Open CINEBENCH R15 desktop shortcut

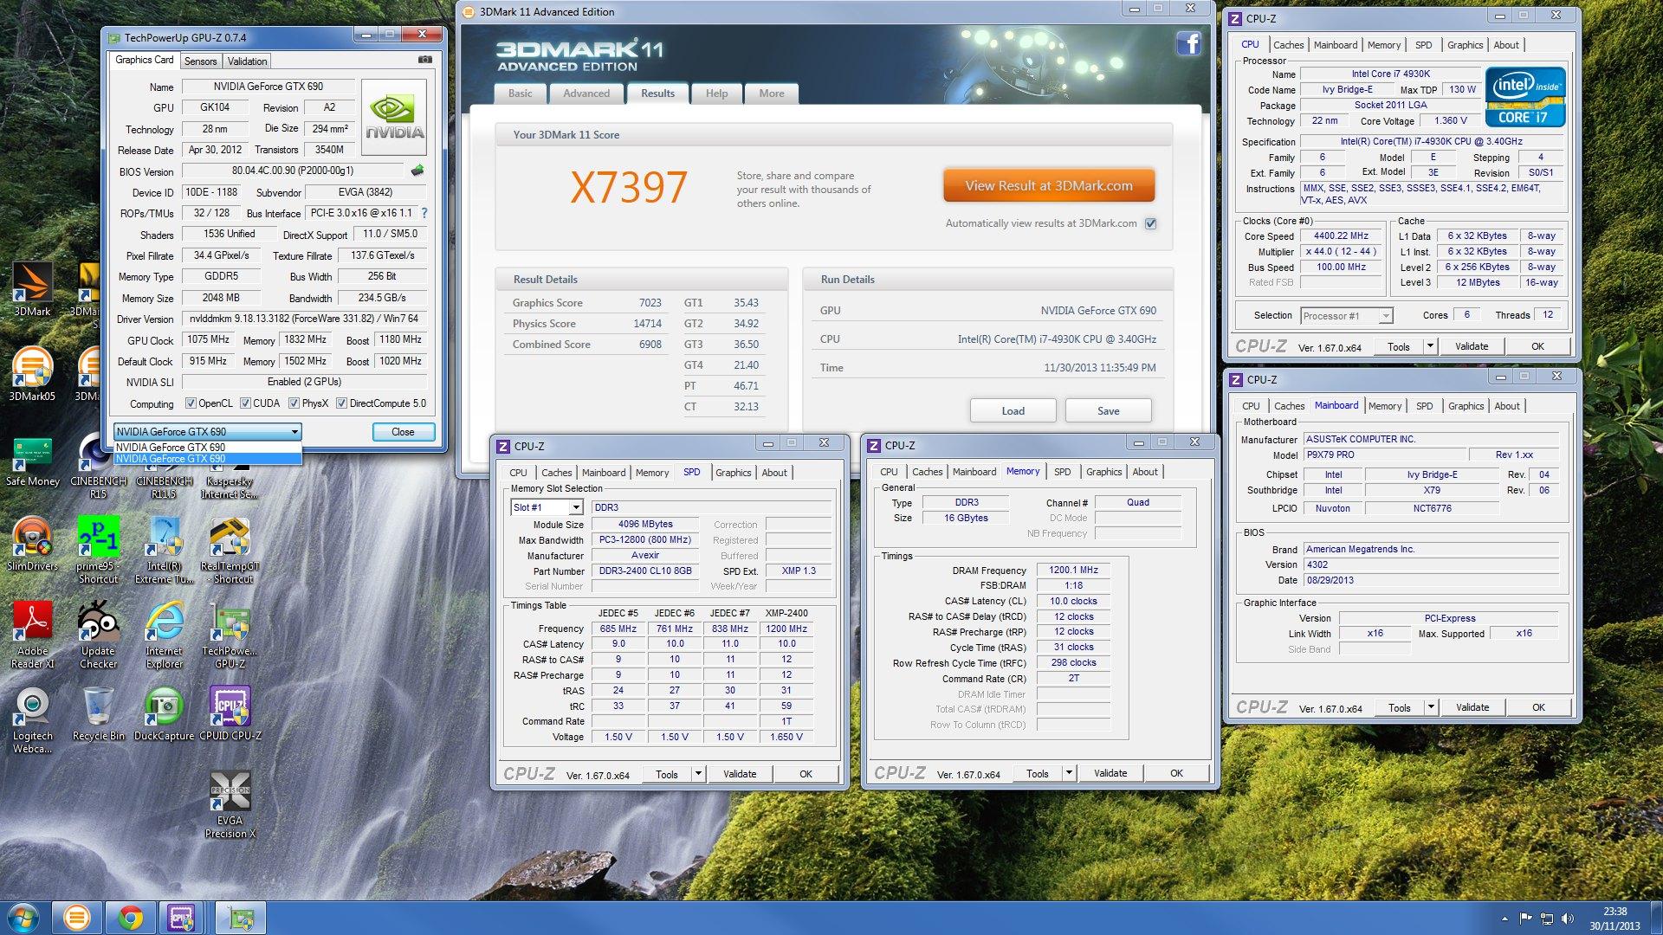97,465
